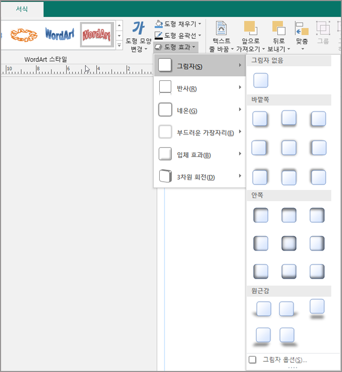Viewport: 342px width, 372px height.
Task: Apply 안쪽 shadow, third row right preset
Action: (317, 272)
